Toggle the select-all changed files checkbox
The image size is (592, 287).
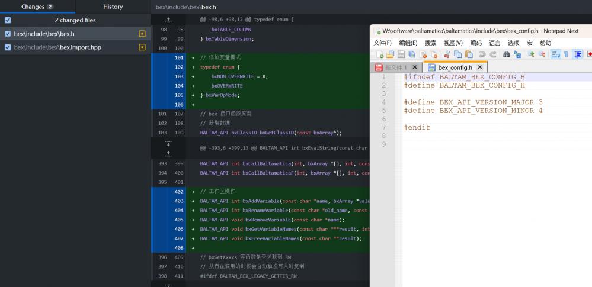[8, 20]
